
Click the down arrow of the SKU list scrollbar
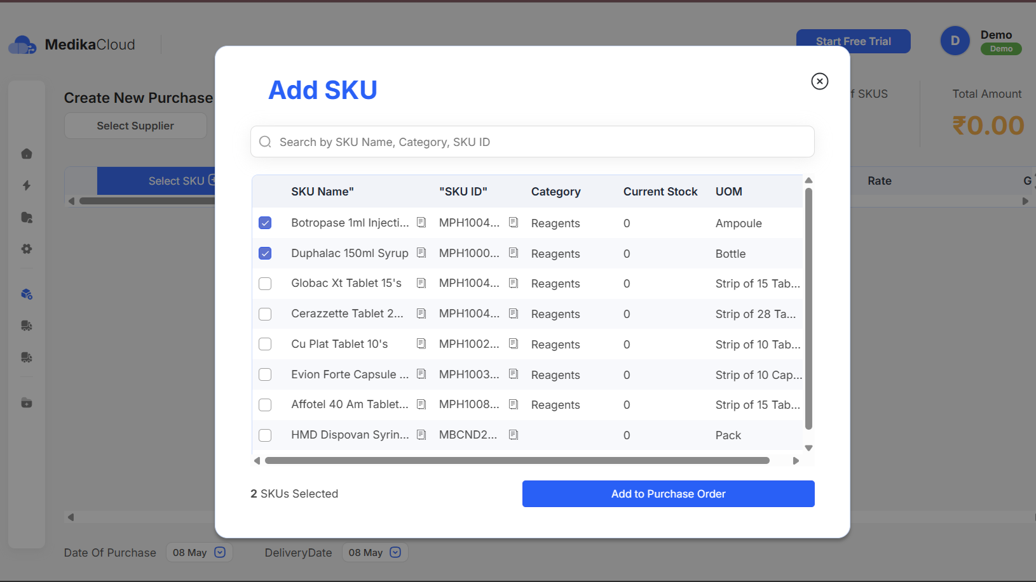coord(808,448)
